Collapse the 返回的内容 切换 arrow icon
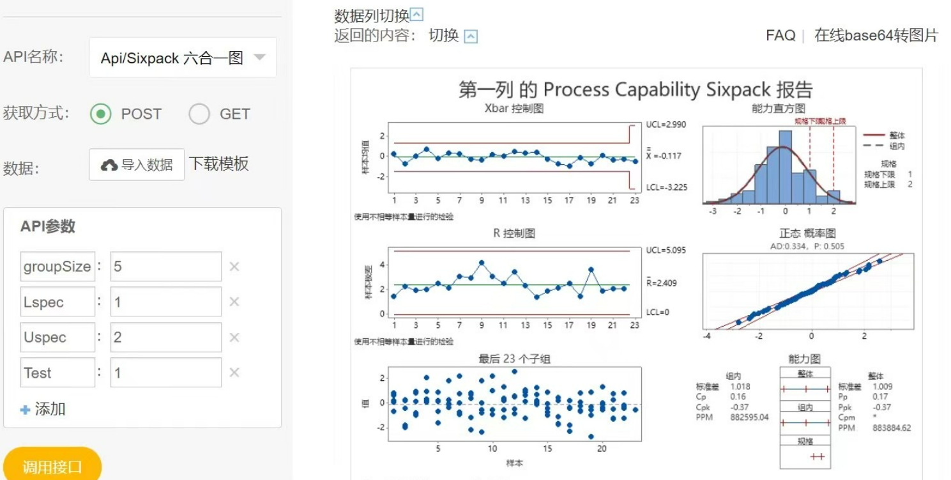The image size is (951, 480). 471,36
